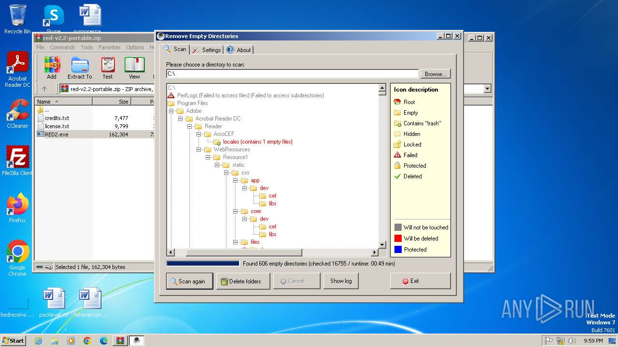
Task: Open WinRAR Commands menu
Action: 62,47
